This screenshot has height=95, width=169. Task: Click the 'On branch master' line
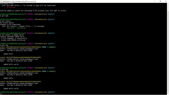point(7,23)
